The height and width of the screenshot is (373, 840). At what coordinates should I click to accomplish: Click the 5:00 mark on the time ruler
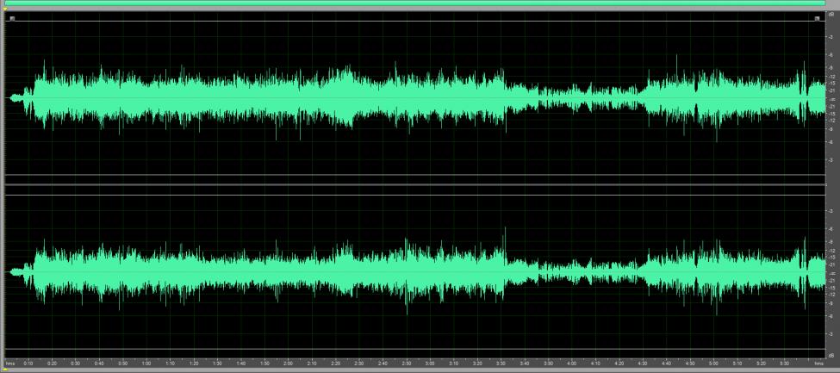[713, 364]
